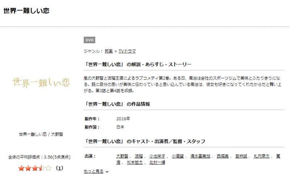
Task: Open the cast member link 大野智
Action: (123, 156)
